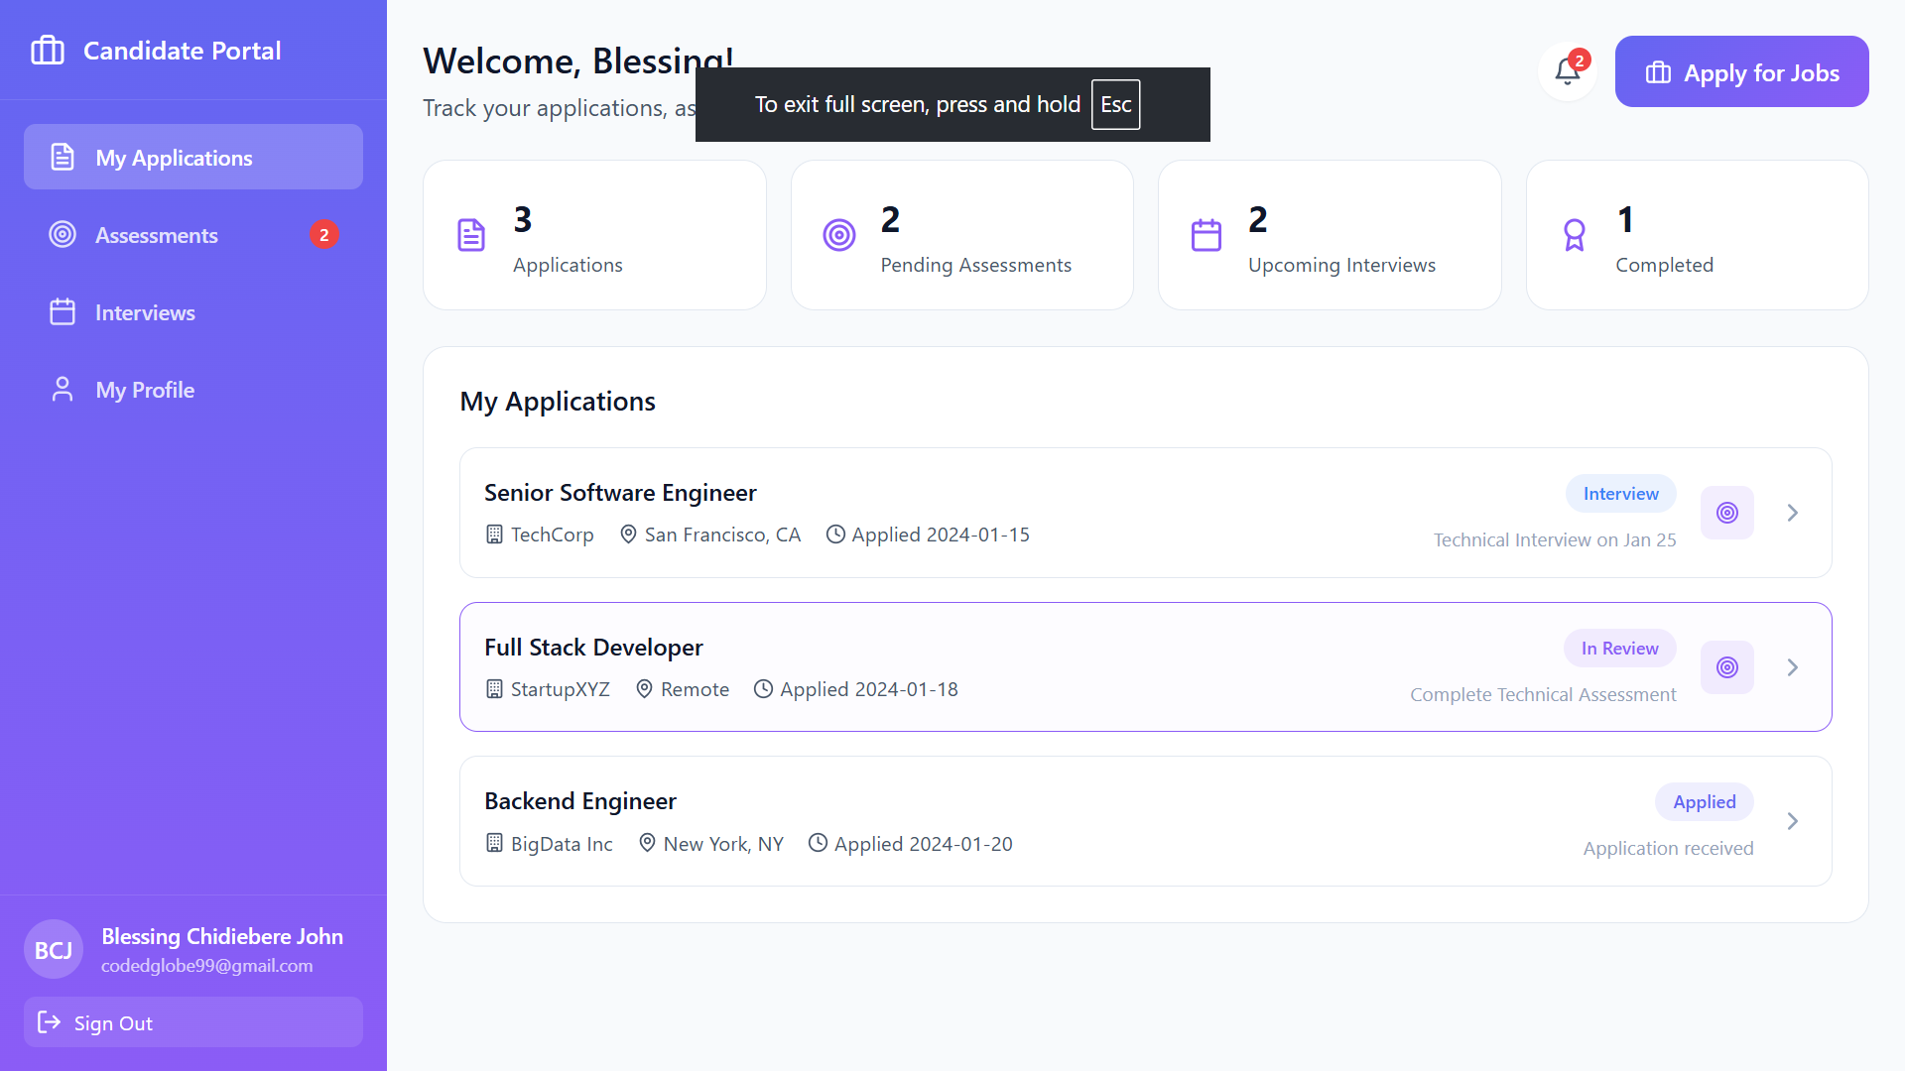Viewport: 1905px width, 1071px height.
Task: Click the Applications document icon in stats card
Action: [471, 235]
